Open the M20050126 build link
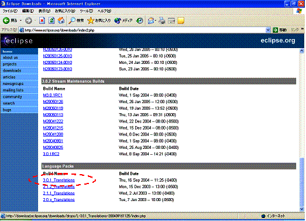 [x=53, y=101]
